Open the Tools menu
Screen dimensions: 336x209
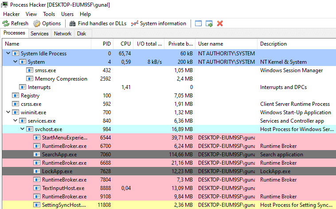click(49, 14)
